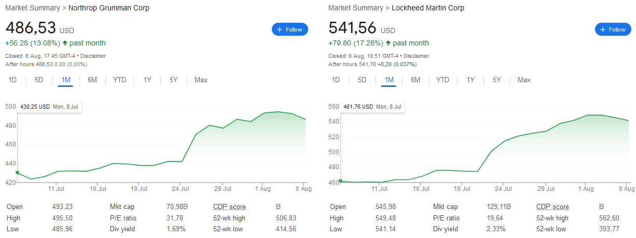The image size is (636, 238).
Task: Click the +56.28 (13.08%) change text
Action: pyautogui.click(x=33, y=43)
